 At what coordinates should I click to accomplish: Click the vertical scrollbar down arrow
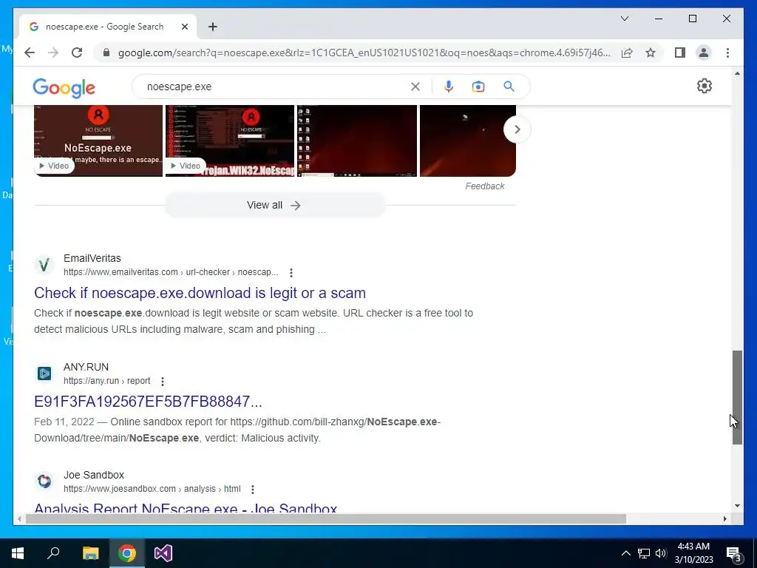coord(737,506)
